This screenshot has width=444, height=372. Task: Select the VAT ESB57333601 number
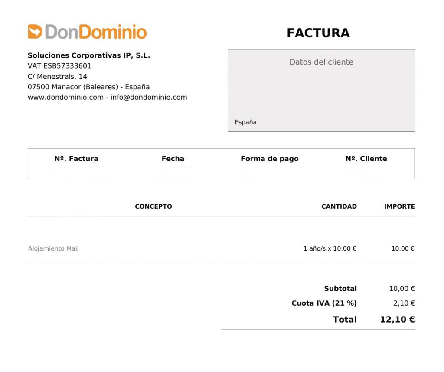59,66
